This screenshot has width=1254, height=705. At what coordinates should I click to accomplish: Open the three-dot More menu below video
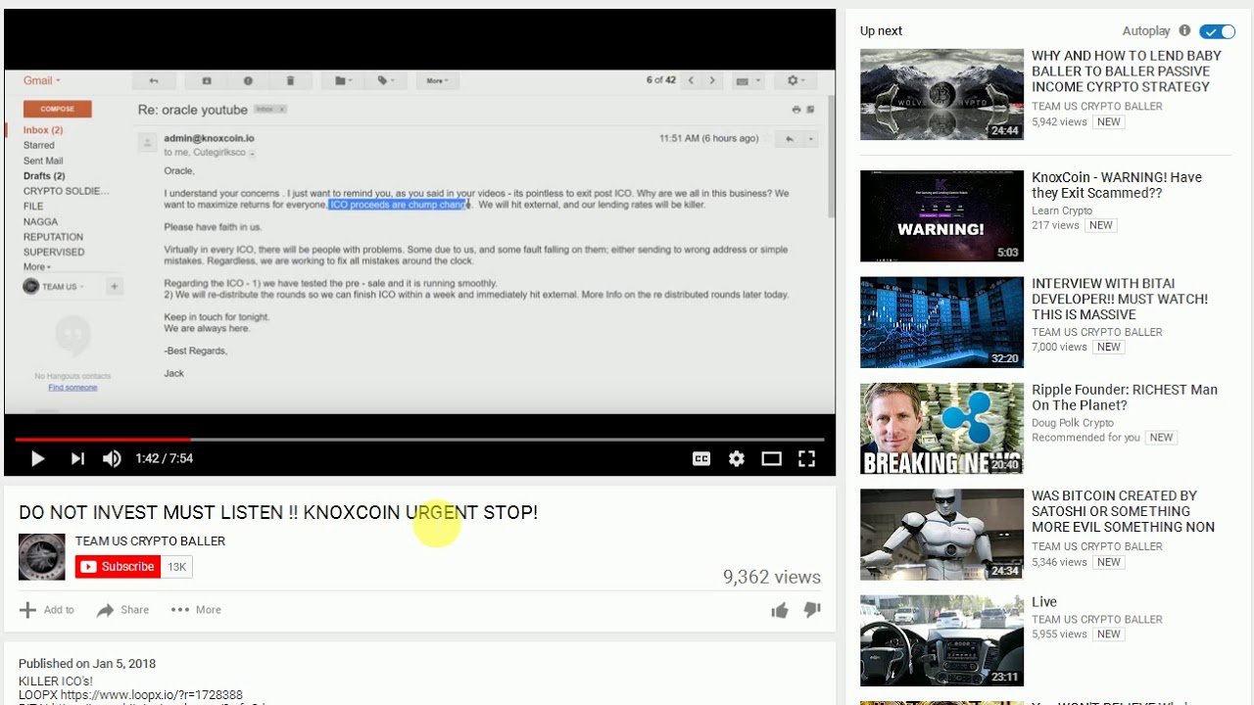[x=196, y=610]
